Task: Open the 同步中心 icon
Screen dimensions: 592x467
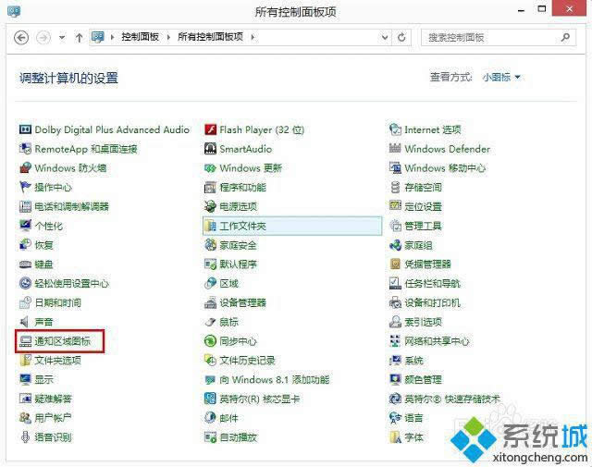Action: (210, 341)
